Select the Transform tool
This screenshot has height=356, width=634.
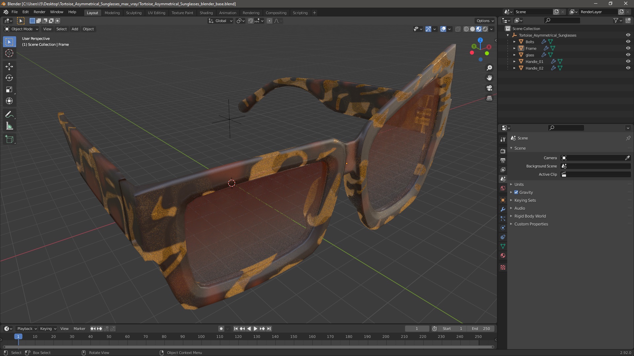click(x=9, y=101)
